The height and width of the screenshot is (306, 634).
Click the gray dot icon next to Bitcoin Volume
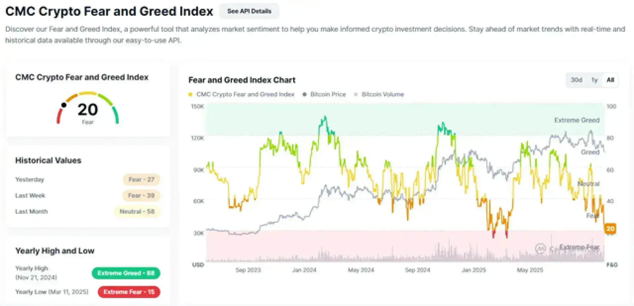point(356,94)
